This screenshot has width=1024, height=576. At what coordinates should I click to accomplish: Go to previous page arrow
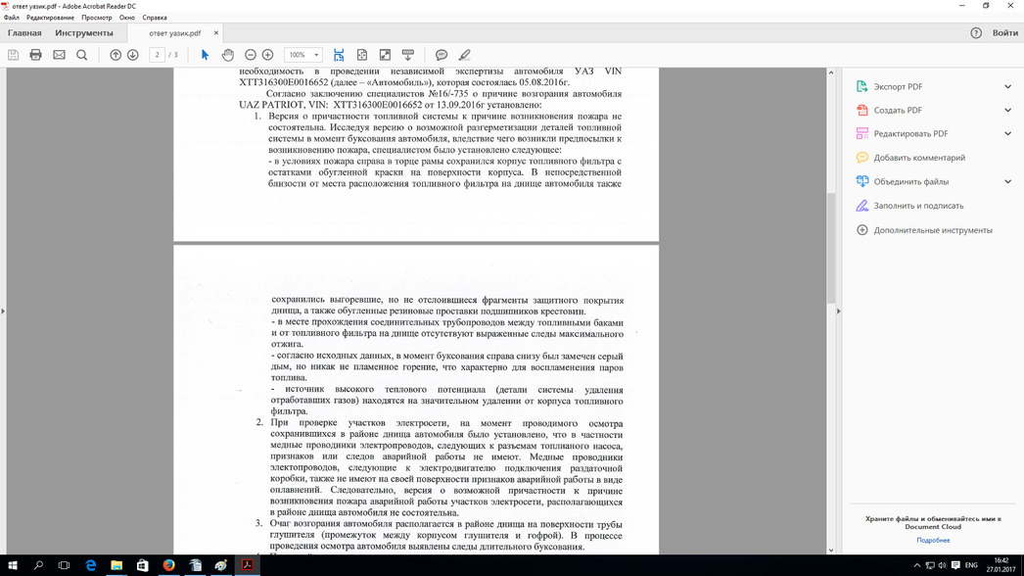point(116,55)
